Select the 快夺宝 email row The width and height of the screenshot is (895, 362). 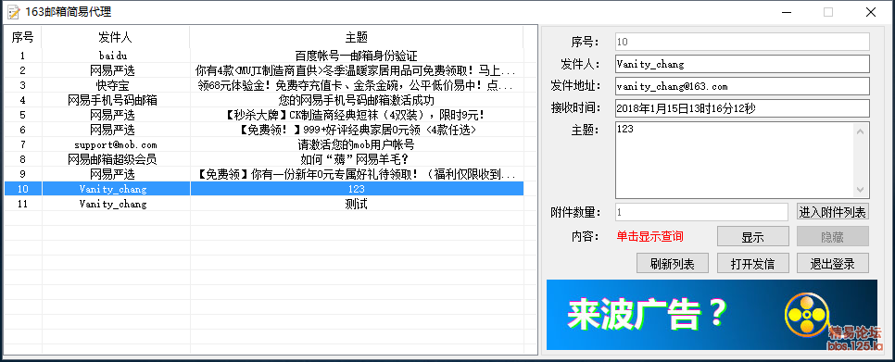[x=264, y=85]
